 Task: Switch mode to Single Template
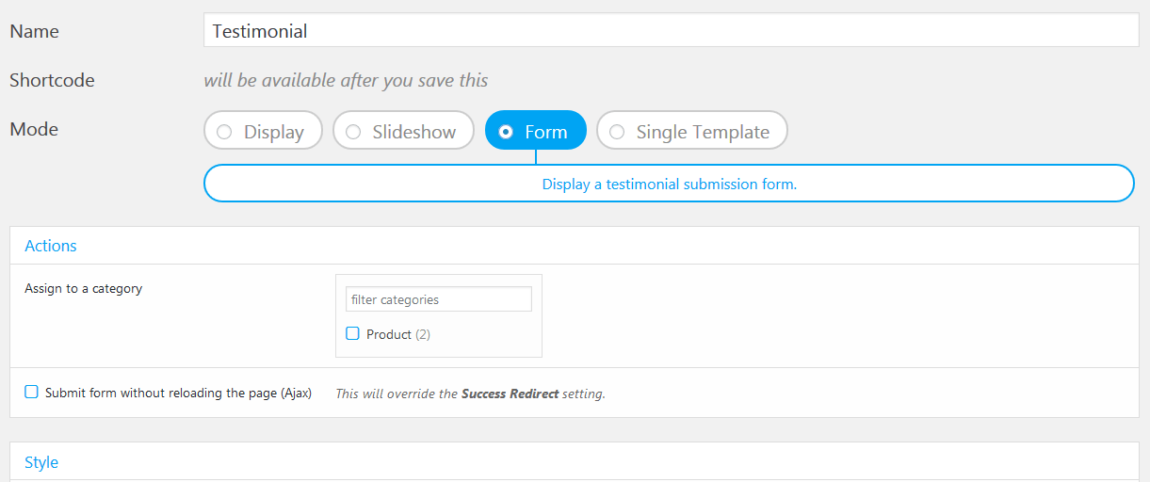617,132
